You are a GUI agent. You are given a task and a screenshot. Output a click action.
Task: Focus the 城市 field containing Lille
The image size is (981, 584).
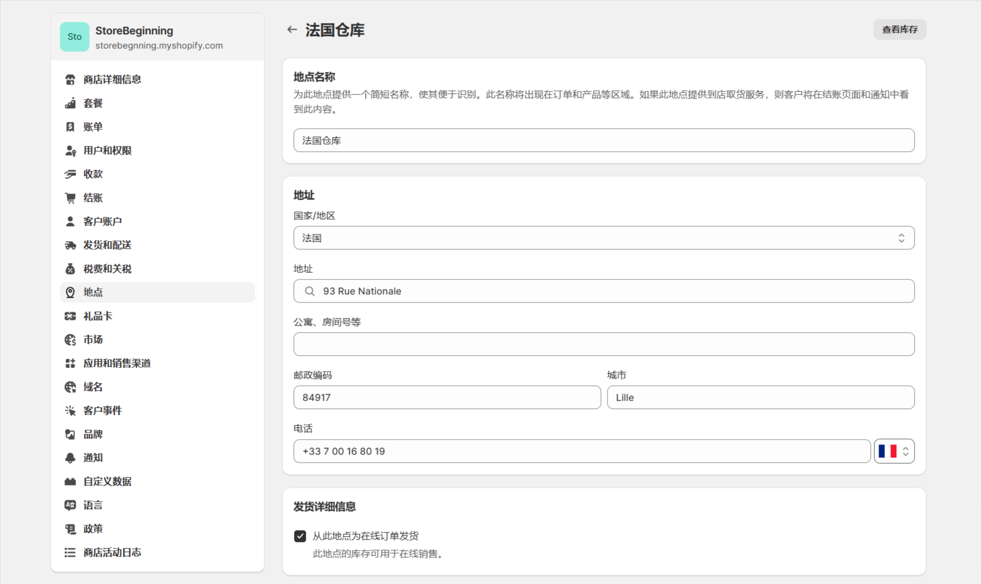pyautogui.click(x=761, y=397)
